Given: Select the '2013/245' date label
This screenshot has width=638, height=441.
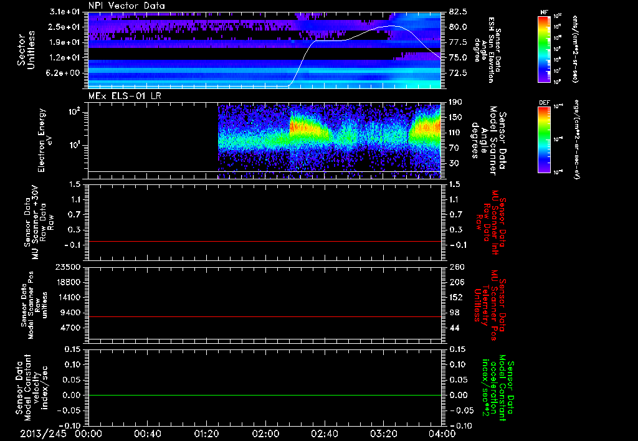Looking at the screenshot, I should (x=43, y=434).
